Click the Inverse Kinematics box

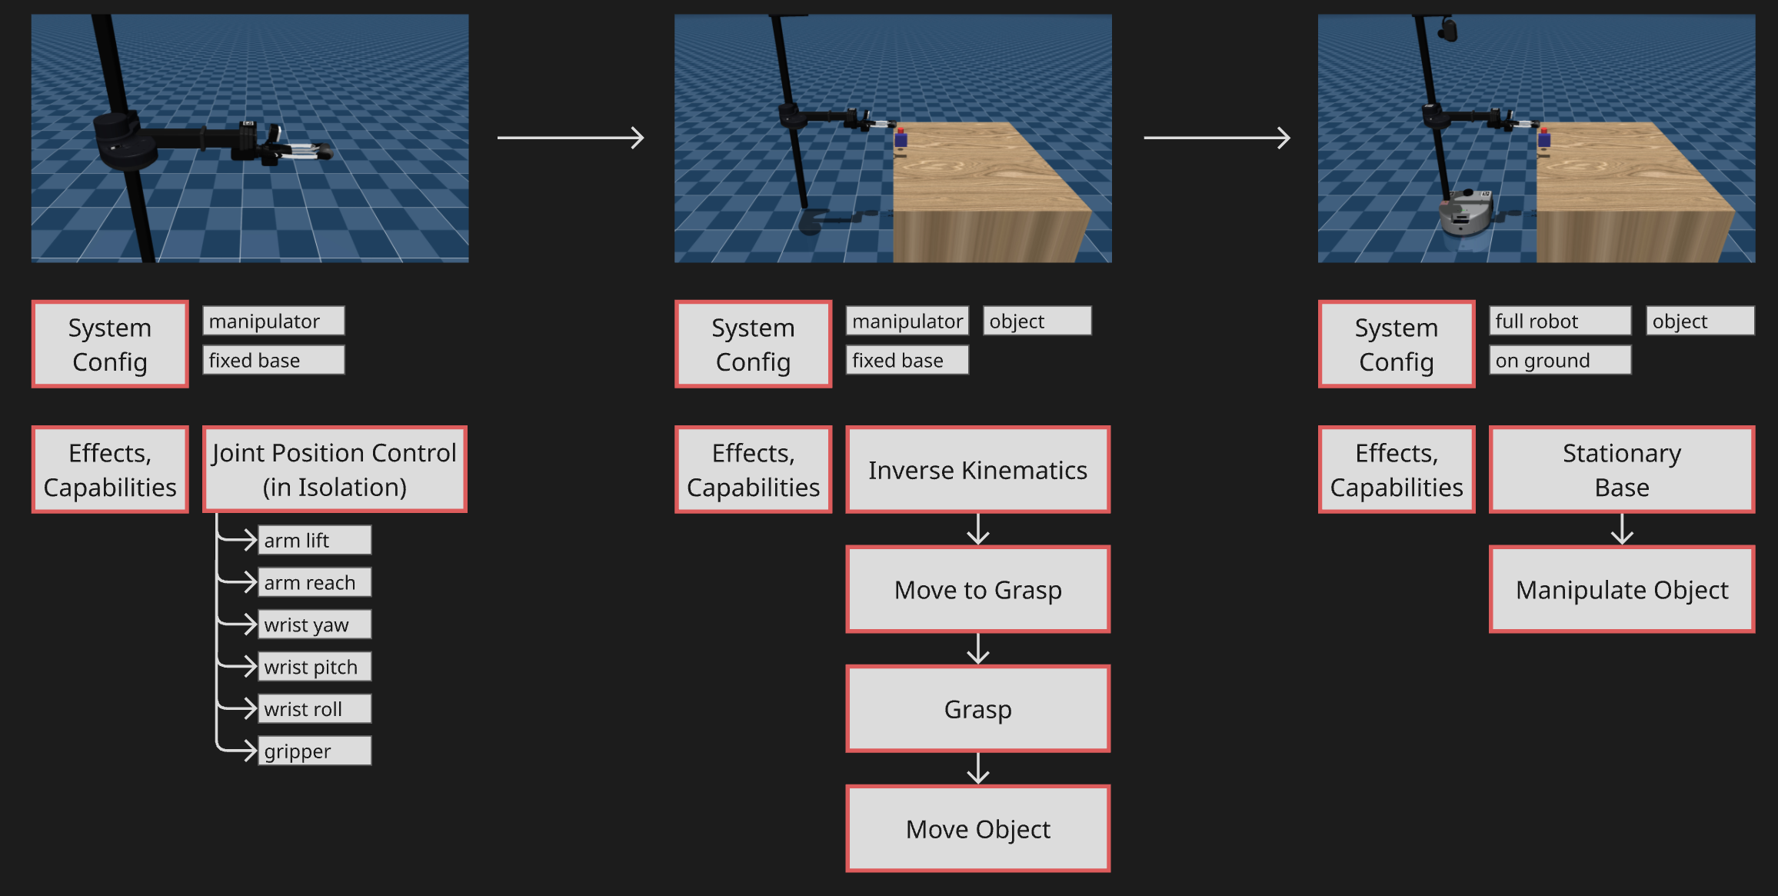click(977, 469)
